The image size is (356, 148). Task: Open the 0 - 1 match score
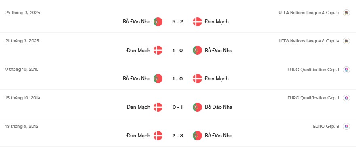tap(177, 107)
